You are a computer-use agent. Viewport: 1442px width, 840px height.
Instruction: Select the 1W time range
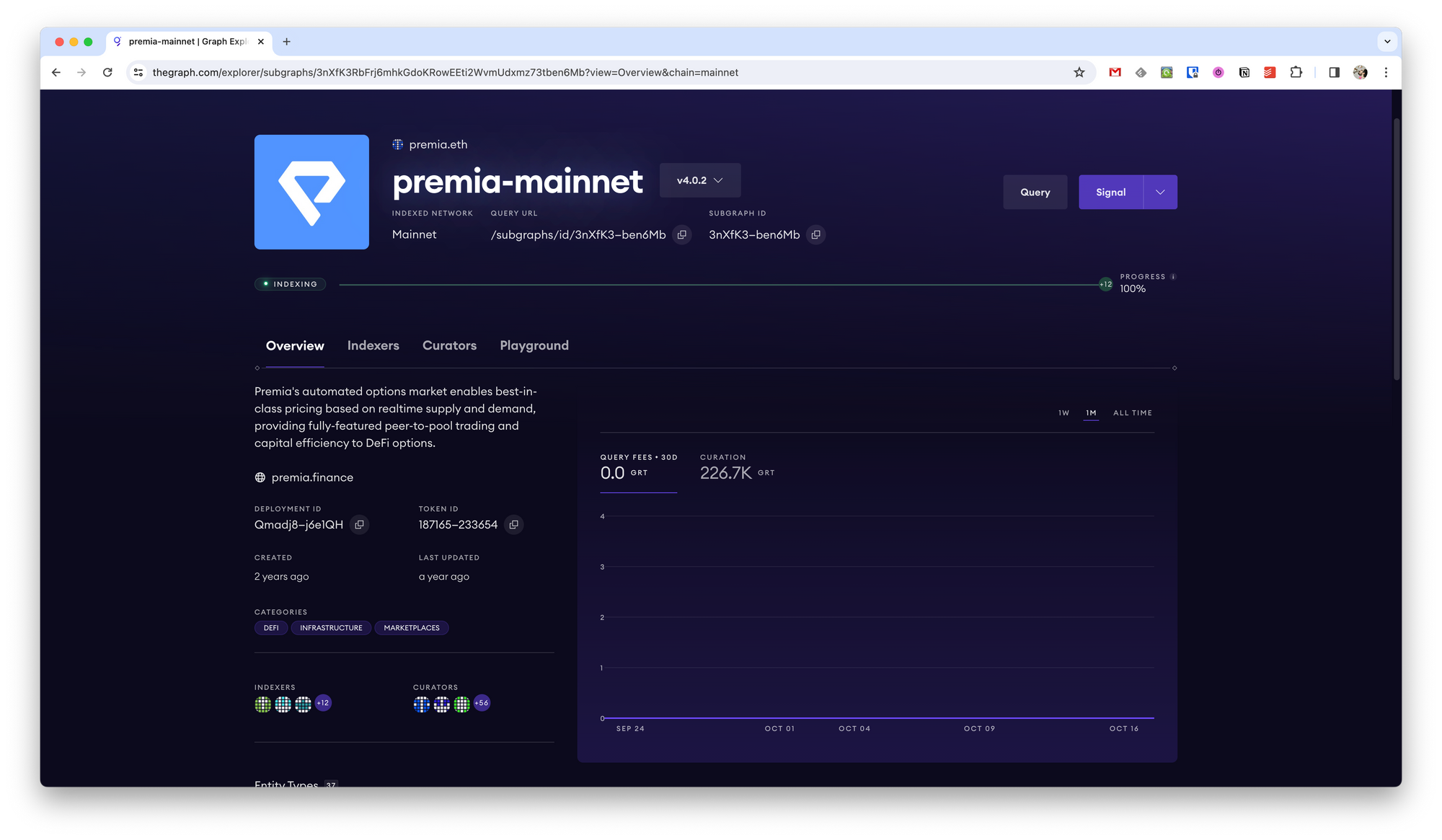pos(1063,413)
